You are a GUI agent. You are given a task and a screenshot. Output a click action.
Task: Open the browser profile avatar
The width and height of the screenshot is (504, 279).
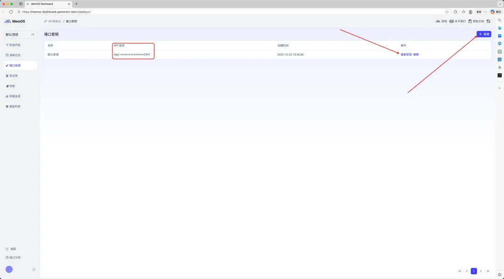click(x=470, y=12)
